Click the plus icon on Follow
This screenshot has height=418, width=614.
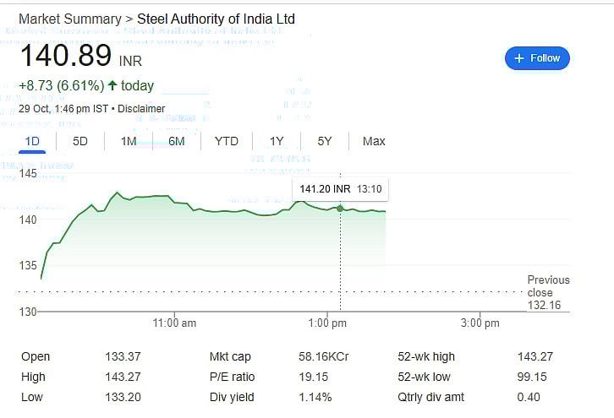click(x=519, y=58)
